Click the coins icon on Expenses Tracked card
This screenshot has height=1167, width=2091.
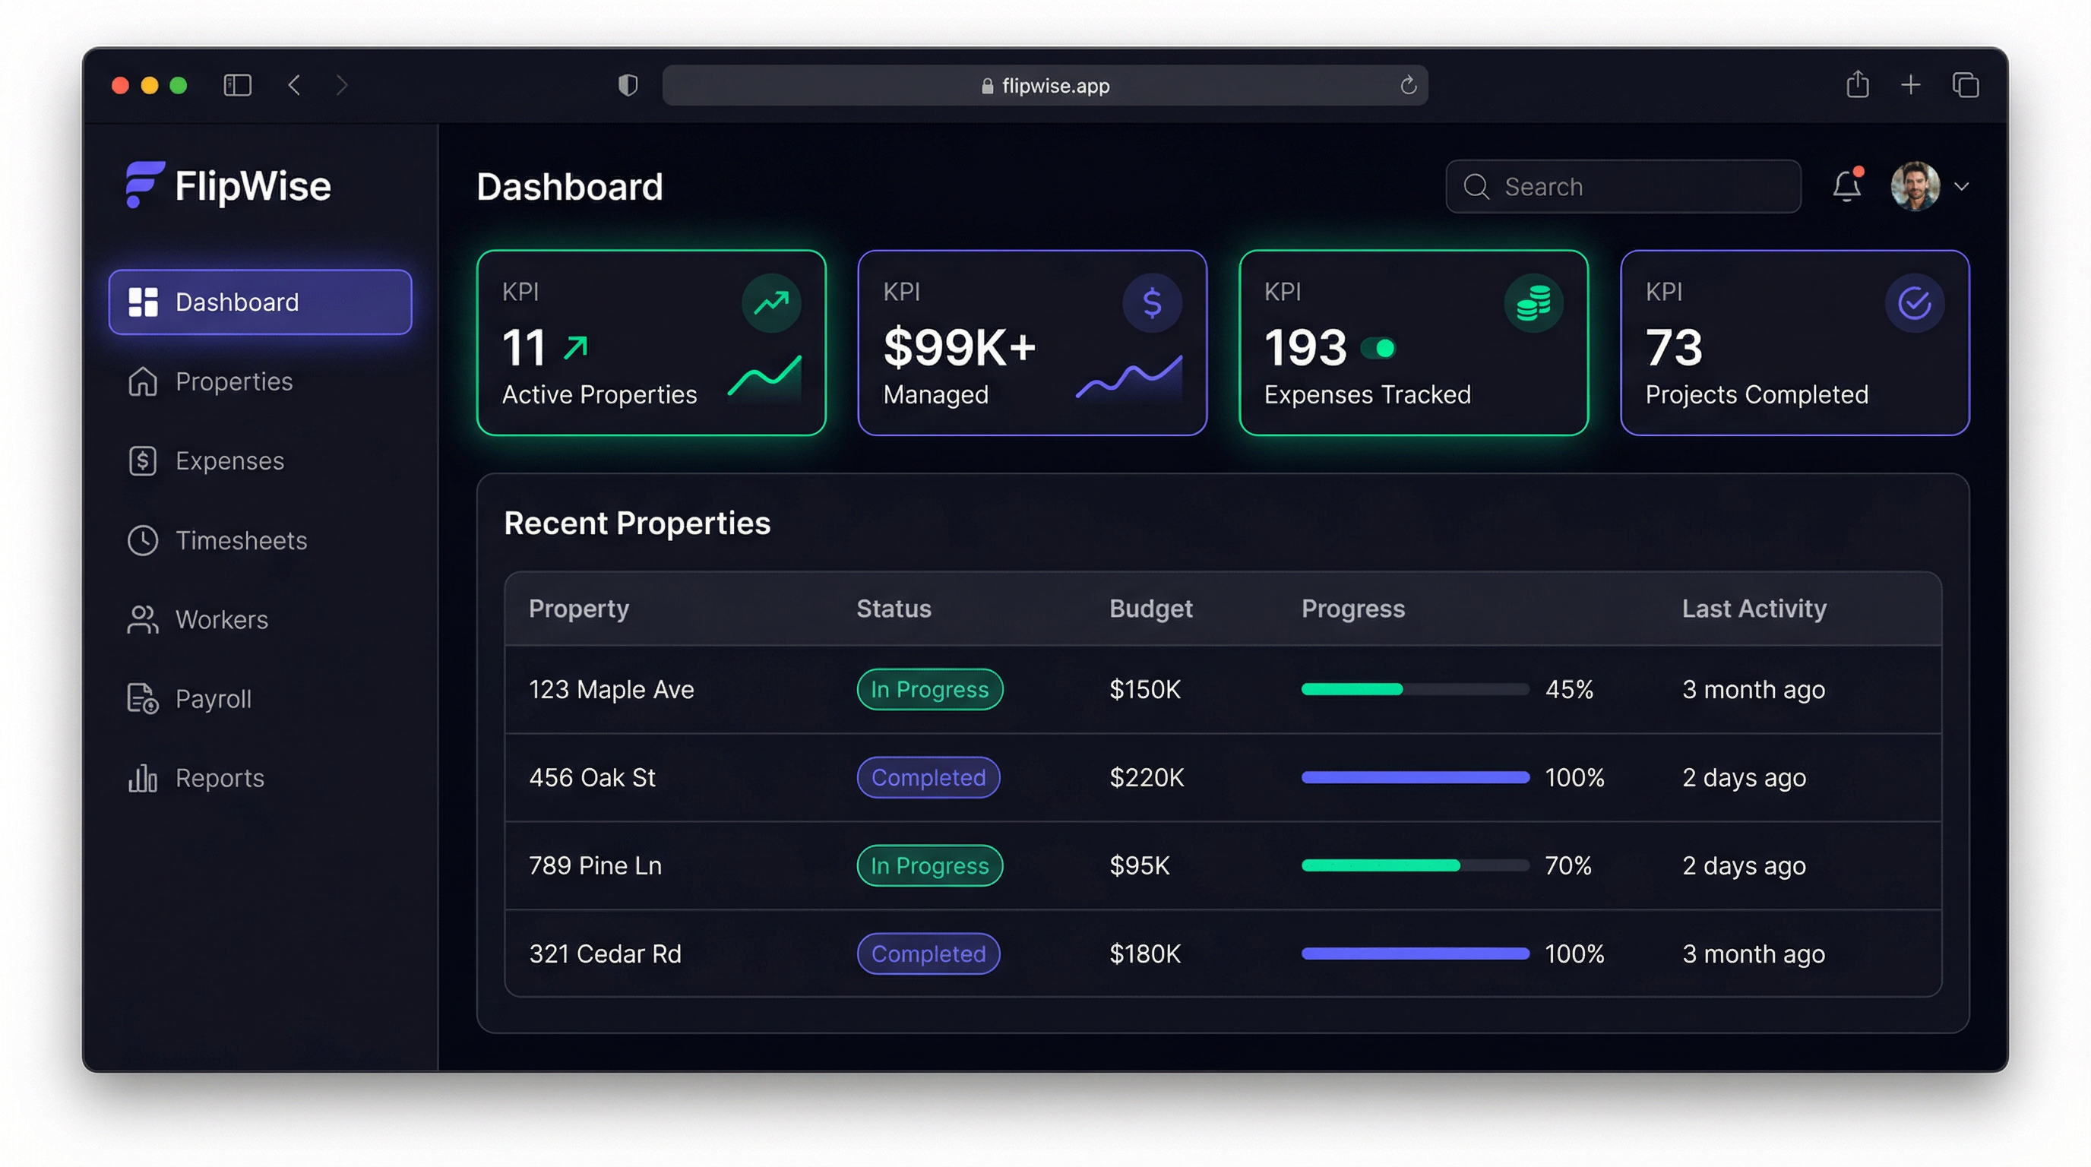point(1534,302)
